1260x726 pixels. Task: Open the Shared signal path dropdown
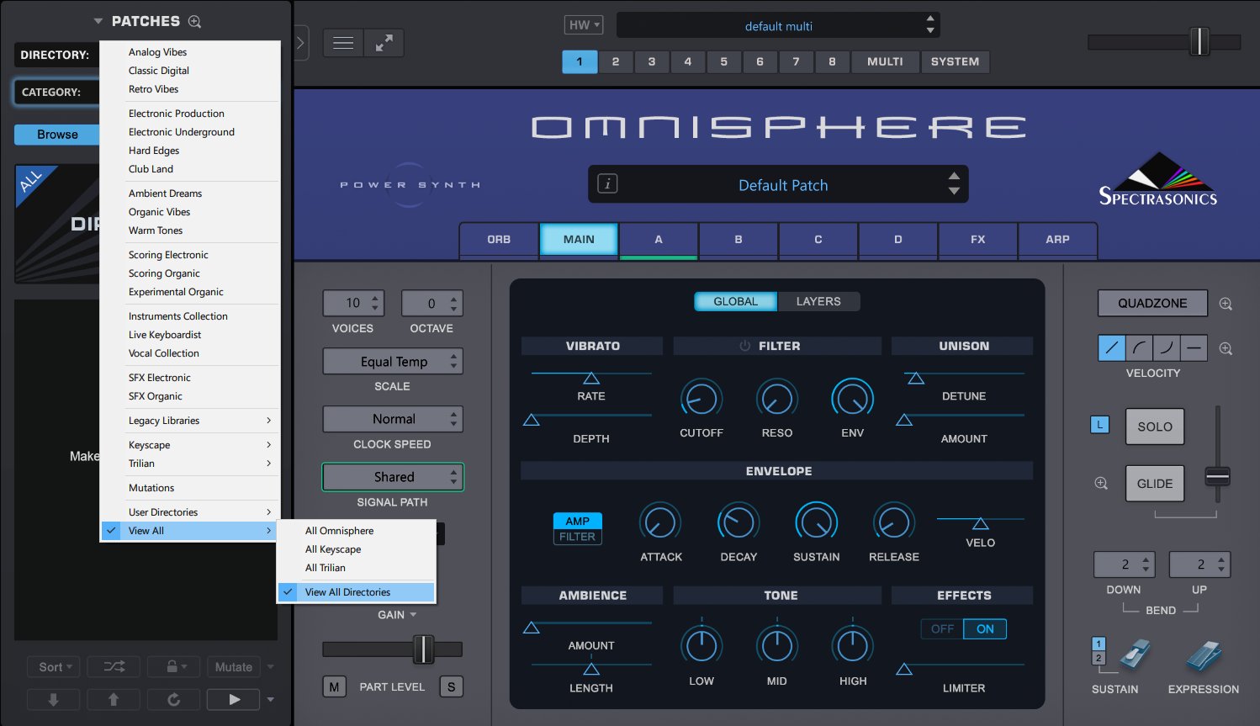393,477
